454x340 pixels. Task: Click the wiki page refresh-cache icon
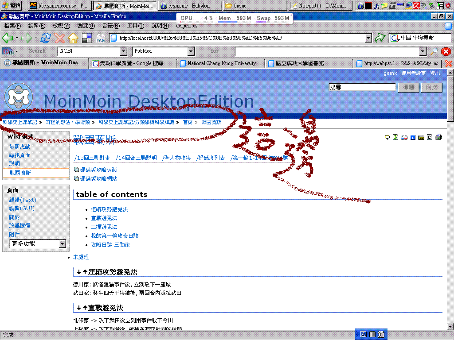coord(395,137)
